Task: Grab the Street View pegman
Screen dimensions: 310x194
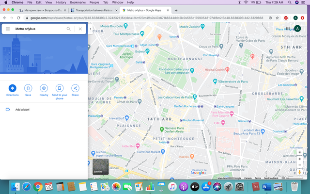Action: coord(300,172)
